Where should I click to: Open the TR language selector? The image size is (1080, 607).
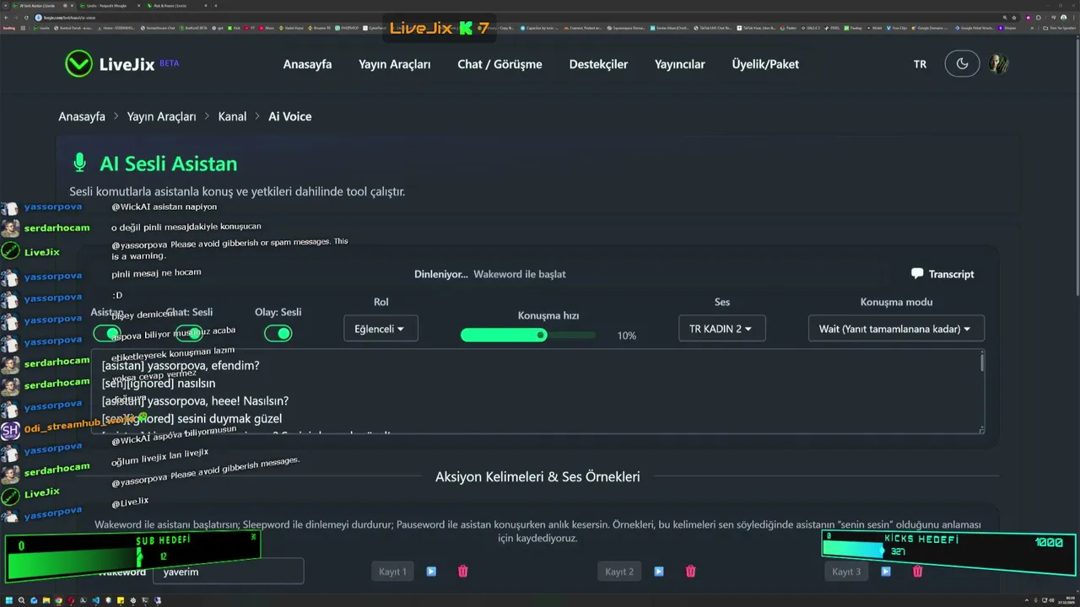click(x=920, y=64)
